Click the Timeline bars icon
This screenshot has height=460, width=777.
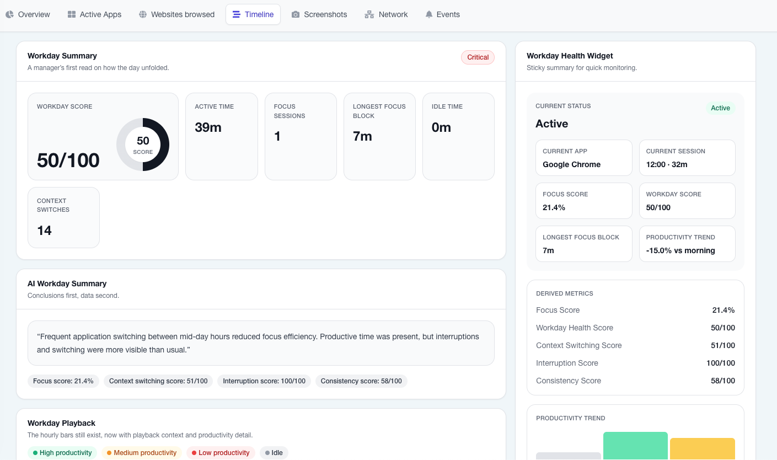point(236,14)
